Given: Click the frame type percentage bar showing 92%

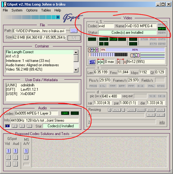Looking at the screenshot, I should [133, 50].
